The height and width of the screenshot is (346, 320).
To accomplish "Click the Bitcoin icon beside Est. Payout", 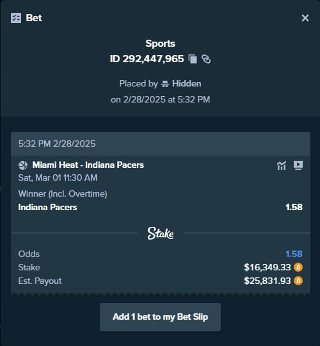I will click(x=298, y=281).
